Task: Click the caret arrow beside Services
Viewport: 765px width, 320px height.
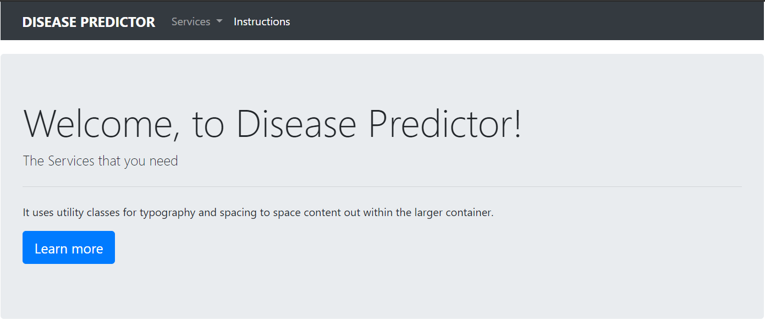Action: tap(219, 21)
